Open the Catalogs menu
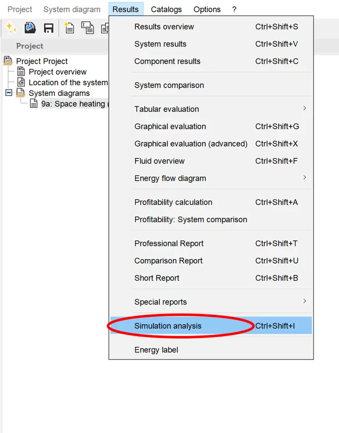The width and height of the screenshot is (339, 433). 166,9
